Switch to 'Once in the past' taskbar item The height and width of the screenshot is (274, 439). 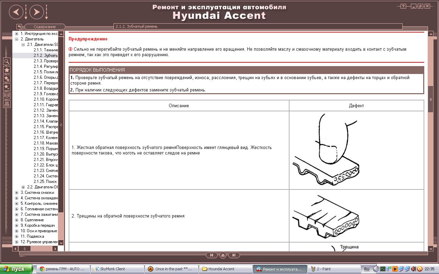(171, 269)
